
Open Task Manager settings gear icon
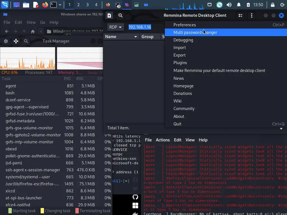6,41
